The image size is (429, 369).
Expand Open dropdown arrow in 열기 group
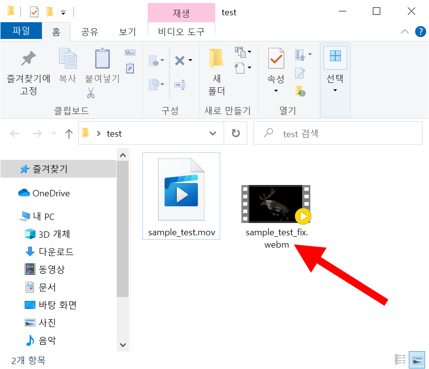pyautogui.click(x=310, y=54)
